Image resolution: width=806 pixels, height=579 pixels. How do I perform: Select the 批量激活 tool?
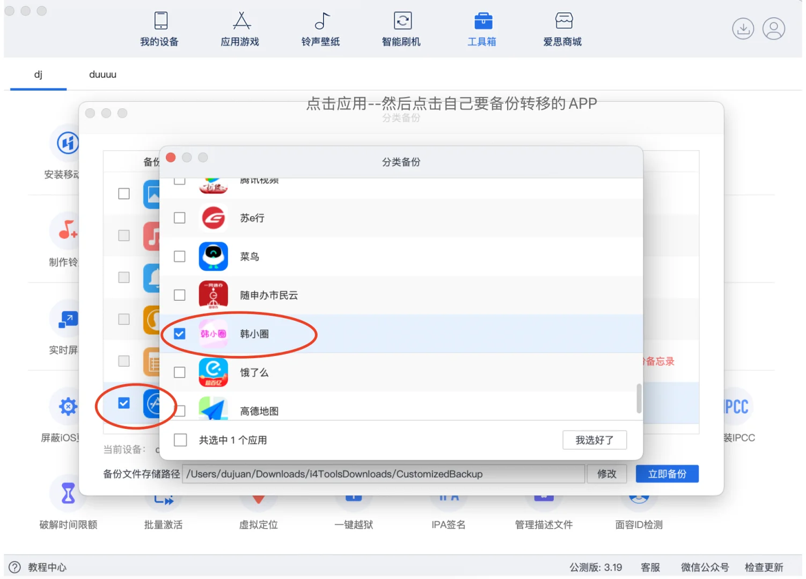[163, 509]
